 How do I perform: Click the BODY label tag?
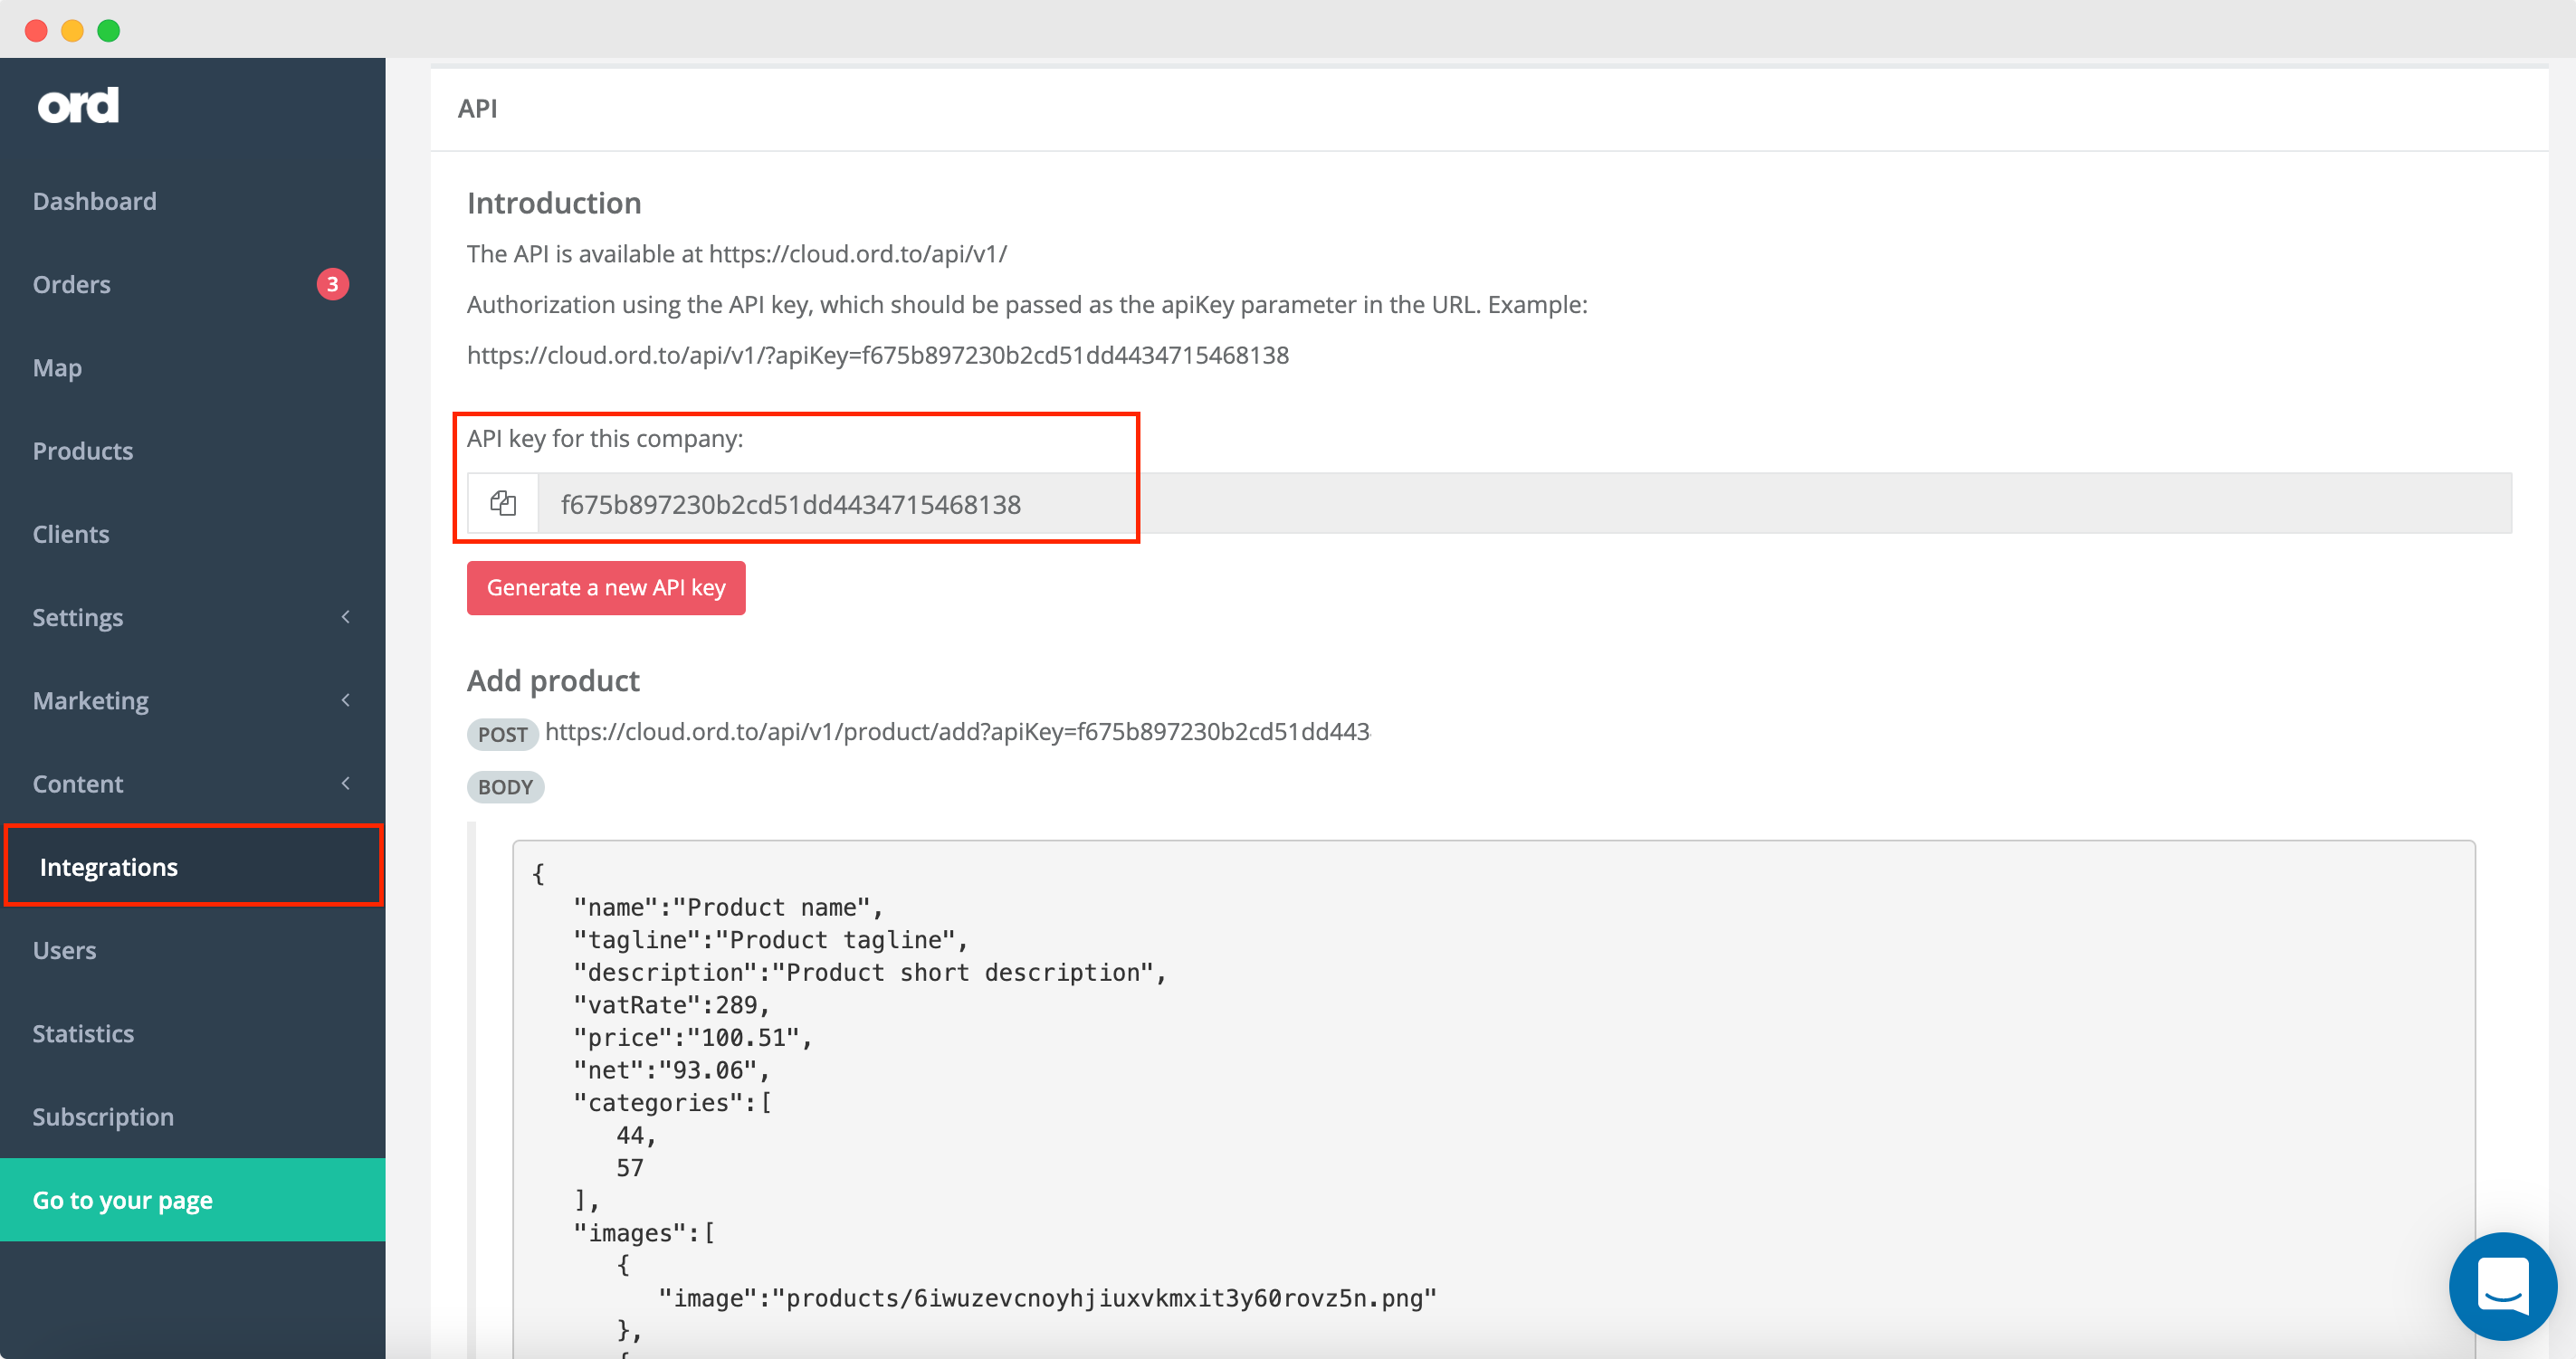506,785
